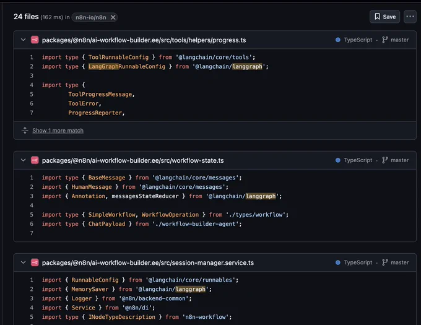
Task: Collapse the progress.ts result card
Action: coord(23,40)
